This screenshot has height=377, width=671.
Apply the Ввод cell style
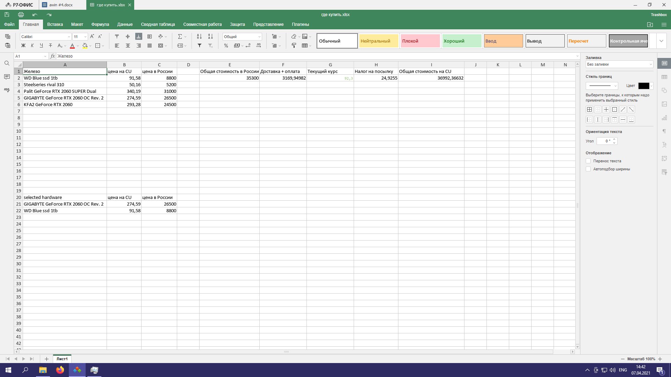503,41
